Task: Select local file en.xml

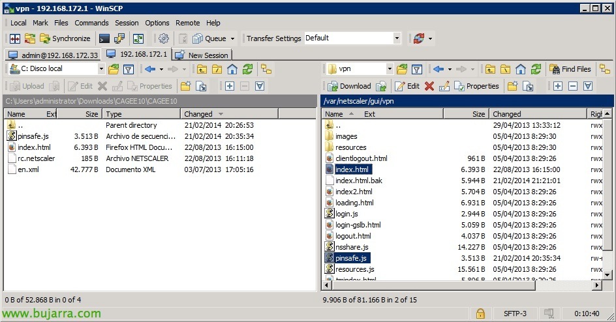Action: pos(28,169)
